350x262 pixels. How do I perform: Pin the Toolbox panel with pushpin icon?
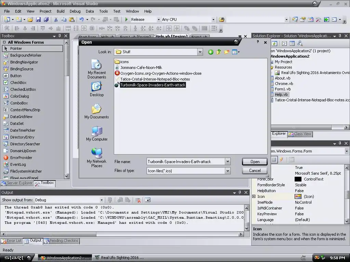point(59,35)
